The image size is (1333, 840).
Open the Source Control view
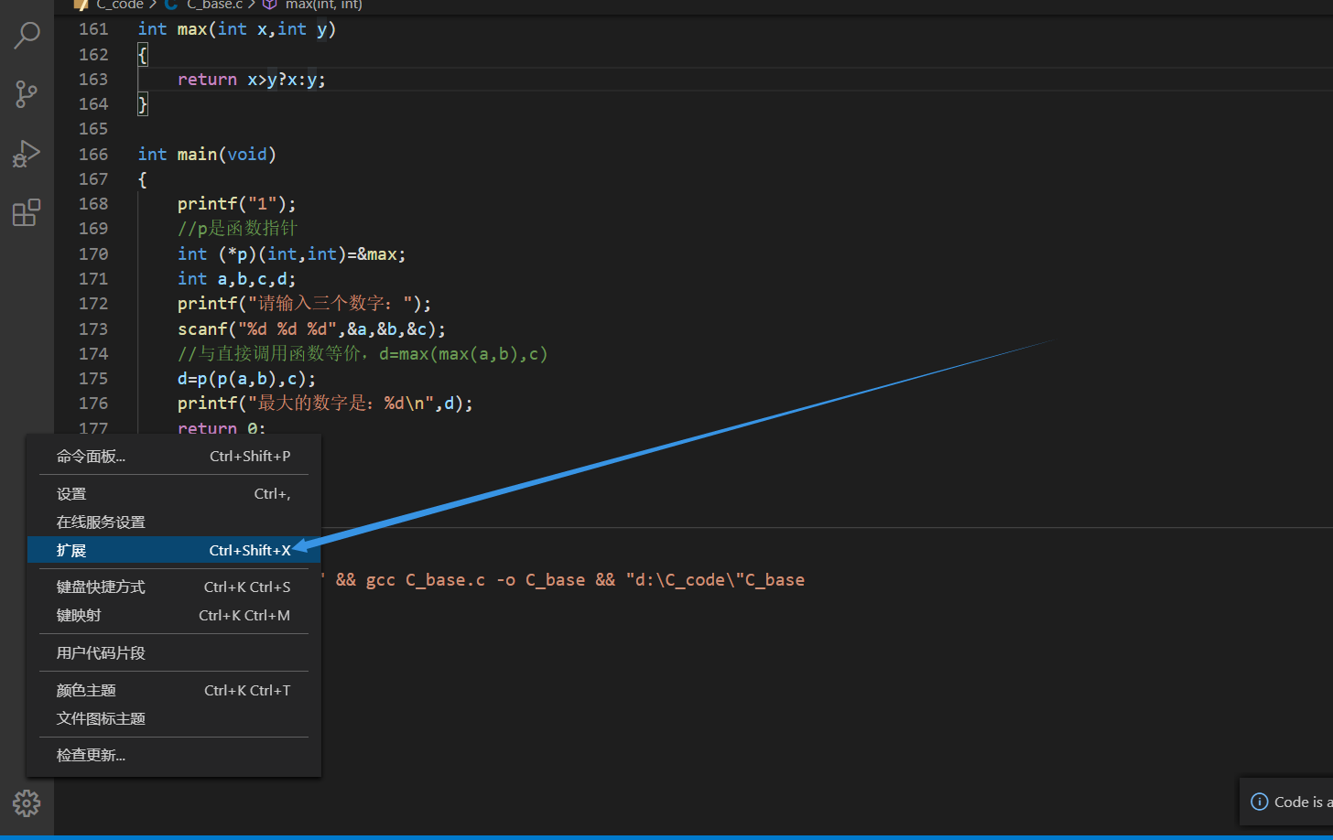[27, 94]
